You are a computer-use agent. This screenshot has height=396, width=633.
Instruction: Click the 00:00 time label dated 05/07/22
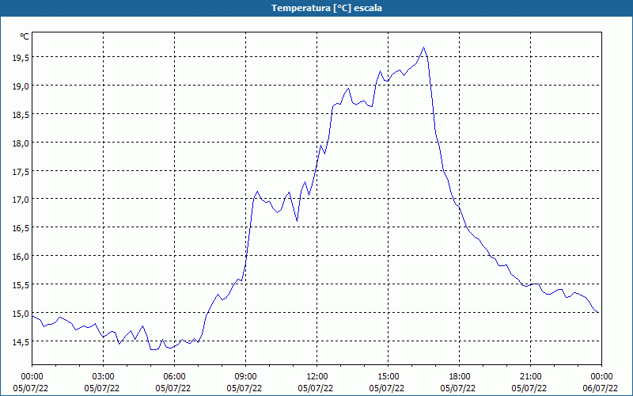pos(32,377)
